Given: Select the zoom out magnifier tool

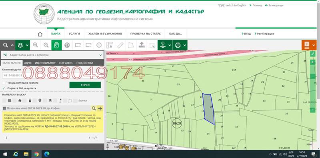Looking at the screenshot, I should (x=46, y=45).
